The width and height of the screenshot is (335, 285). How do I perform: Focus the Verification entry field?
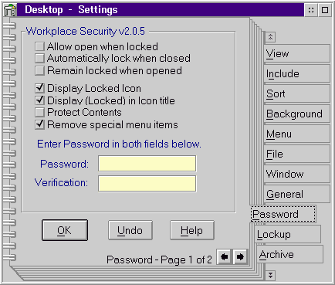[x=147, y=184]
